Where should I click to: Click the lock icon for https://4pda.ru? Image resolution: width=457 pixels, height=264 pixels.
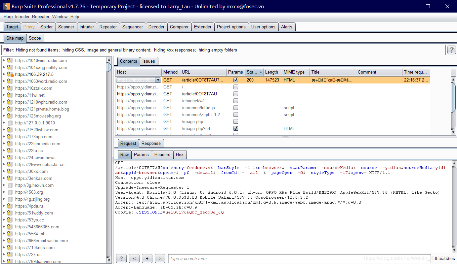click(x=10, y=206)
